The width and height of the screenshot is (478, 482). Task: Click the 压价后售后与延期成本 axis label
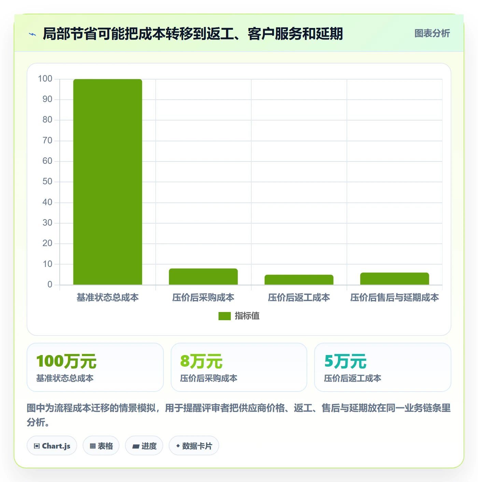click(394, 298)
